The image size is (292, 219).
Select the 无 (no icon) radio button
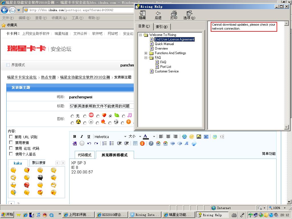coord(72,116)
